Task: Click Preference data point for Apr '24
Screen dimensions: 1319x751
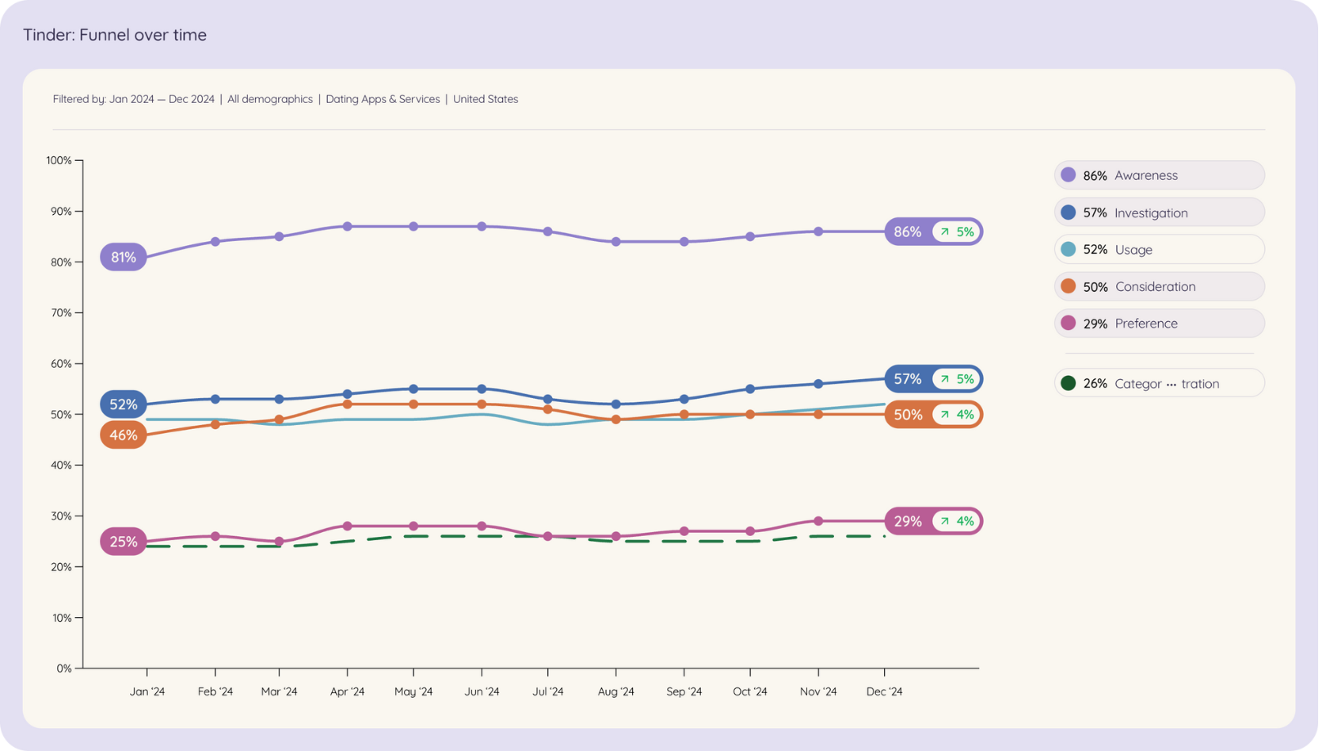Action: pos(348,526)
